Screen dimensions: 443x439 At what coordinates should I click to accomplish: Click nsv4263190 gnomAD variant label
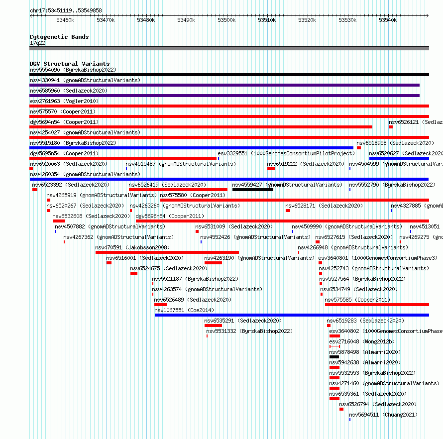[x=259, y=258]
